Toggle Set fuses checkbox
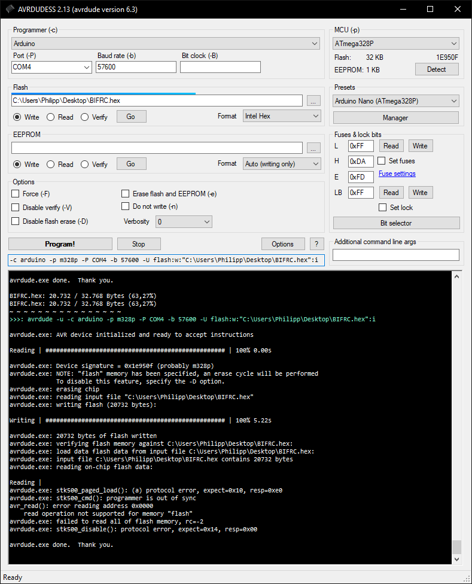 coord(381,161)
